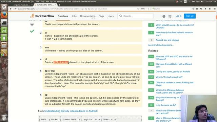Open the Firefox hamburger menu
The width and height of the screenshot is (217, 122).
pos(214,9)
